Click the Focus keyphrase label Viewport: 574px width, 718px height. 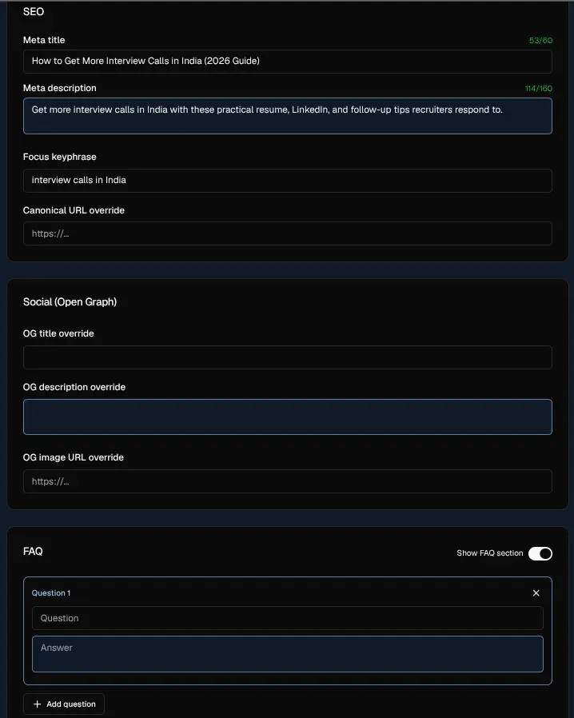coord(59,157)
